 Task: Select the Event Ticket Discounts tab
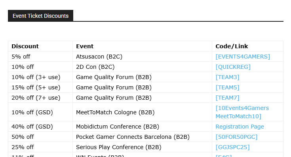[40, 16]
